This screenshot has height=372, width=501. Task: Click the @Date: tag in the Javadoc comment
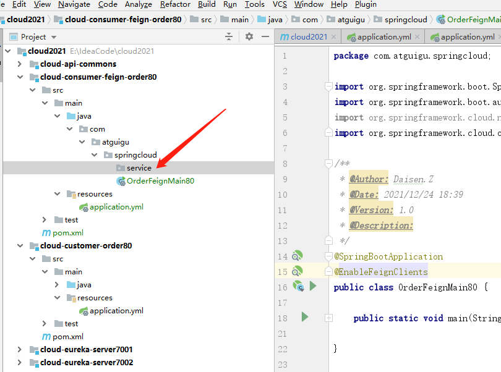point(364,195)
